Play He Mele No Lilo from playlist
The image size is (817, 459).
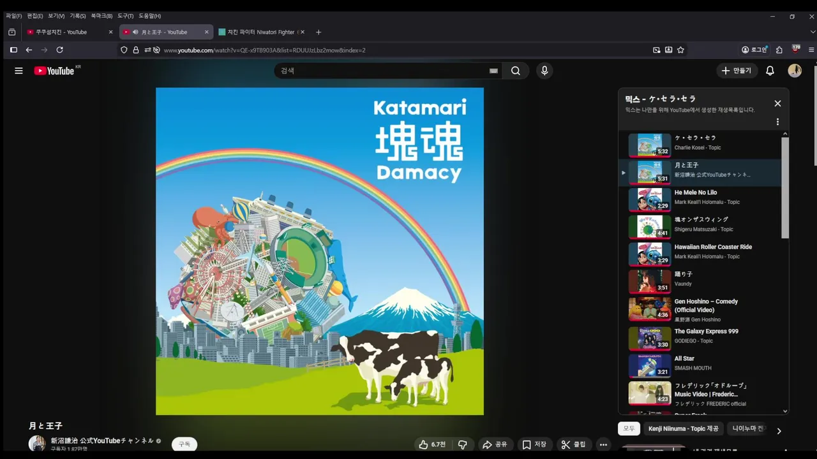click(700, 200)
